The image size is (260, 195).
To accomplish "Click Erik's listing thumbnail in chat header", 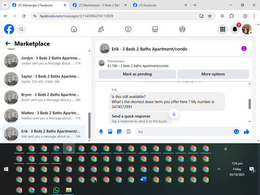I will click(x=105, y=48).
